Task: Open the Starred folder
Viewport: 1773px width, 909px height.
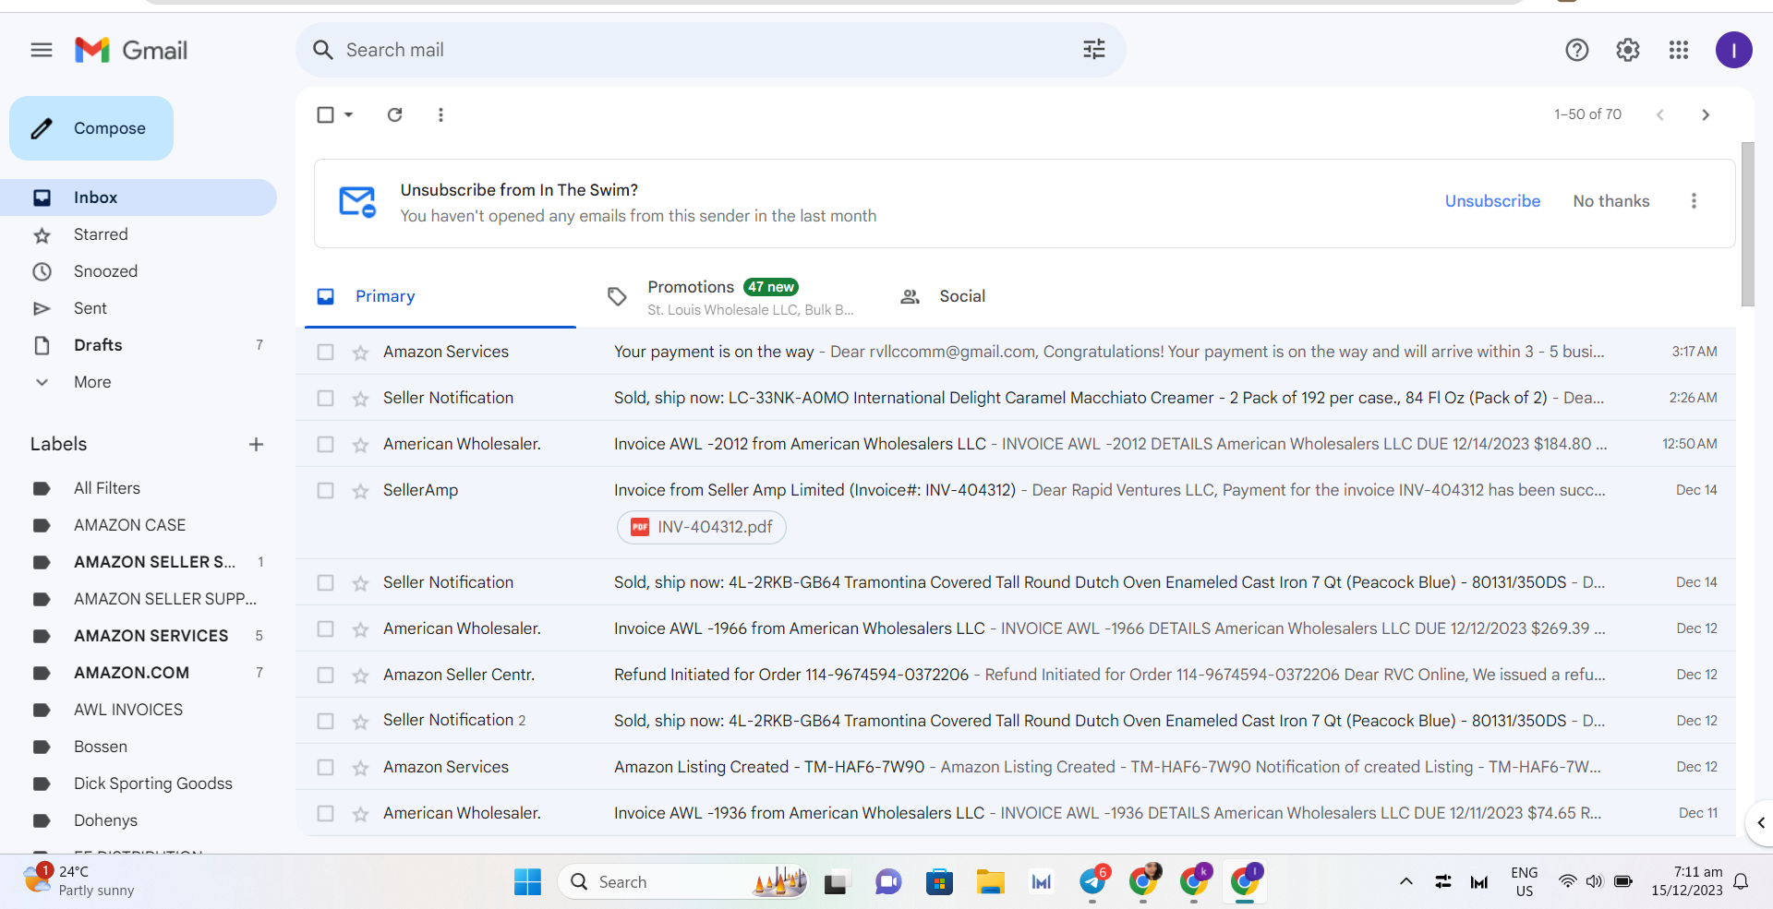Action: [x=139, y=234]
